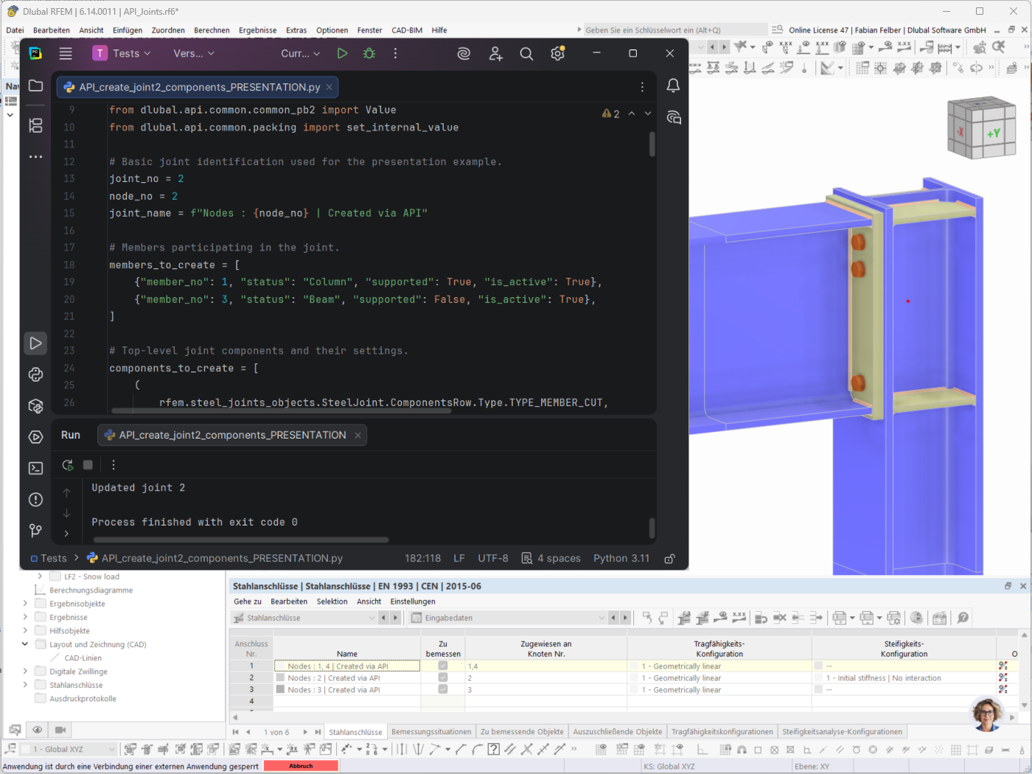Screen dimensions: 1032x774
Task: Check the LF2 - Snow load checkbox
Action: (x=55, y=576)
